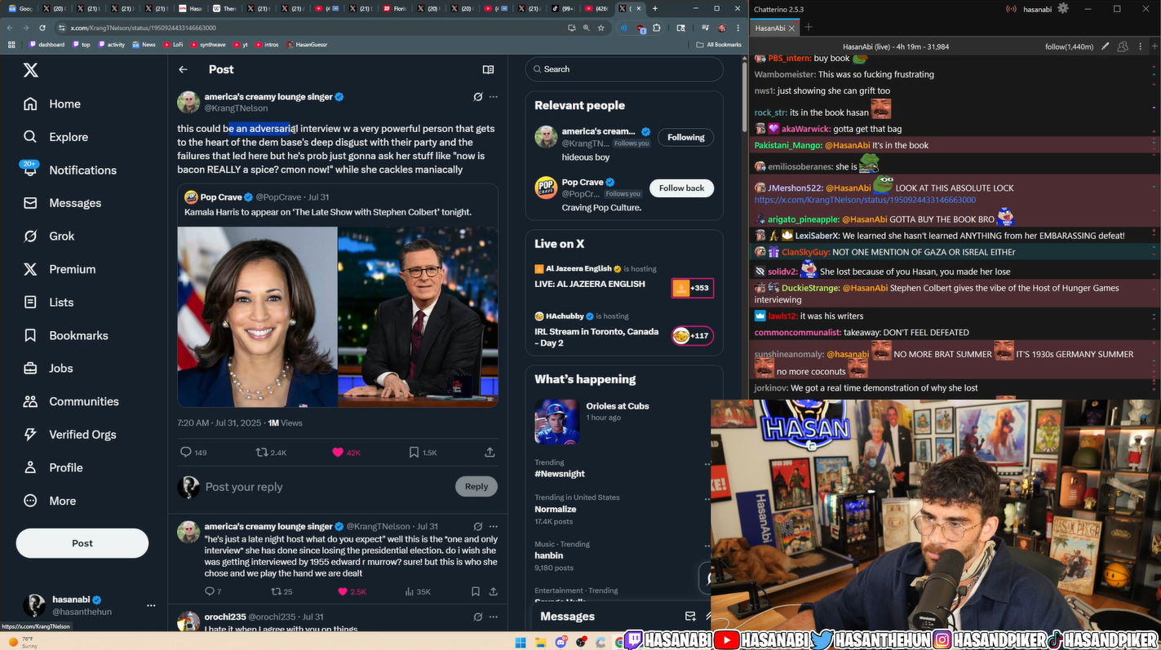This screenshot has width=1161, height=650.
Task: Open Explore in the sidebar
Action: 56,137
